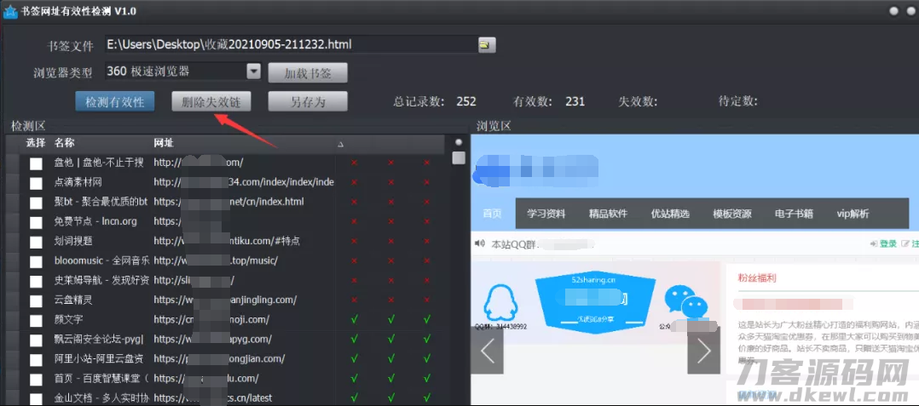Check the box for 聚bt row

[x=37, y=203]
